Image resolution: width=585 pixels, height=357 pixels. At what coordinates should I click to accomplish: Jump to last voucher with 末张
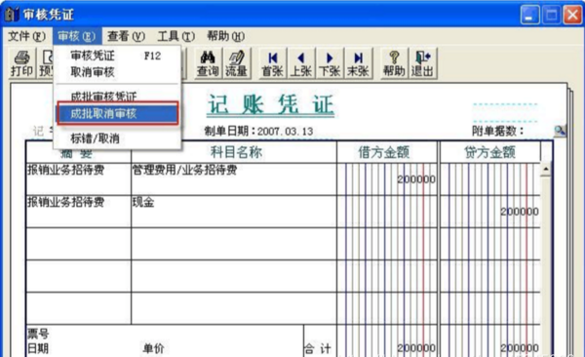[x=358, y=63]
